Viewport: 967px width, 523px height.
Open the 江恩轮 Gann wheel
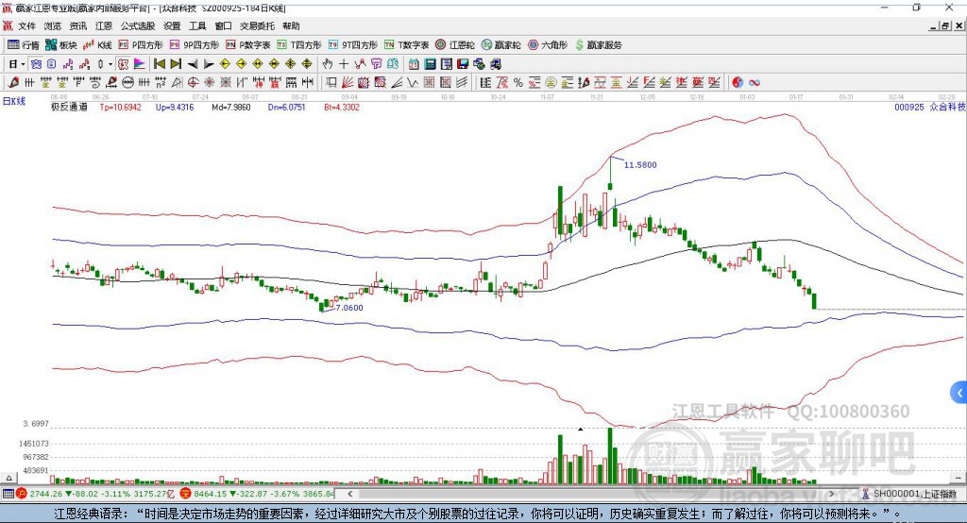tap(455, 45)
